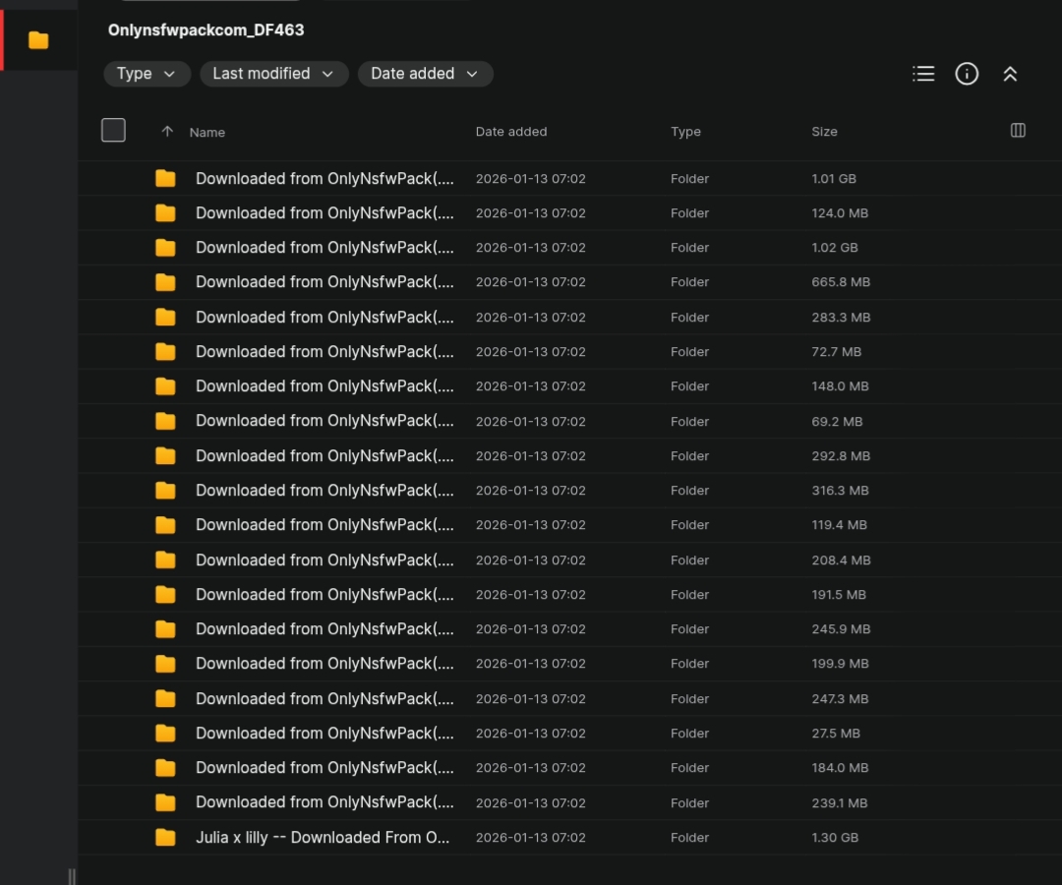Image resolution: width=1062 pixels, height=885 pixels.
Task: Sort by the Name column header
Action: pyautogui.click(x=207, y=132)
